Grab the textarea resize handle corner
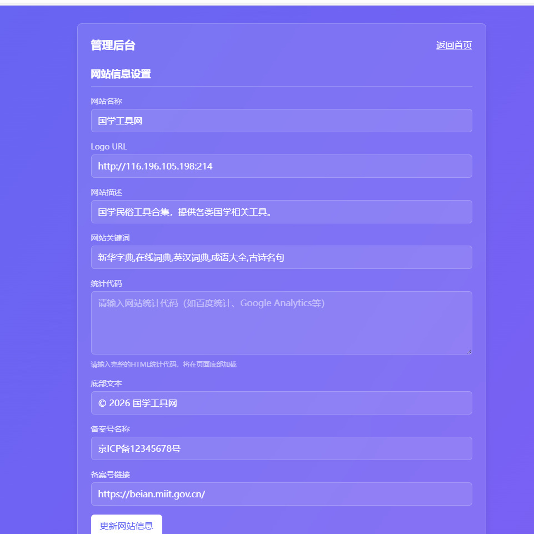This screenshot has width=534, height=534. click(x=470, y=351)
